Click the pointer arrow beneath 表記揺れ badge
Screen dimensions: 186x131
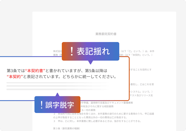(x=91, y=62)
